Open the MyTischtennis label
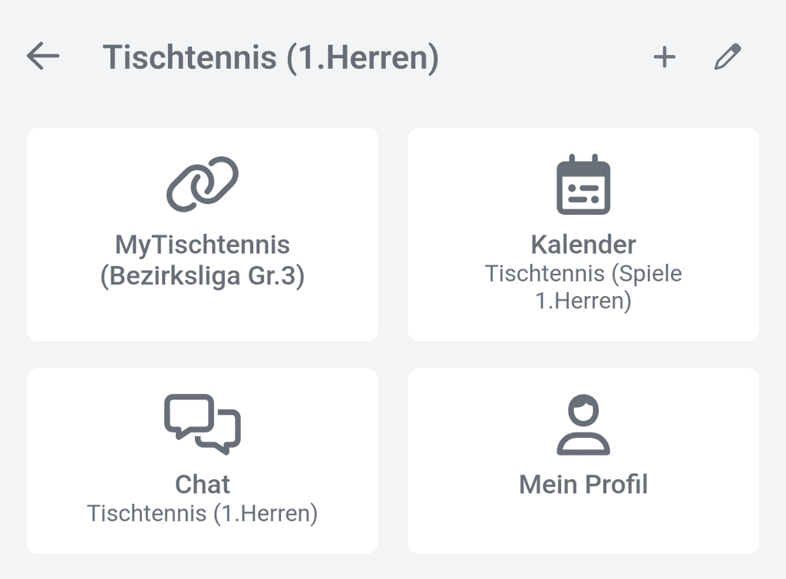Viewport: 786px width, 579px height. coord(203,245)
